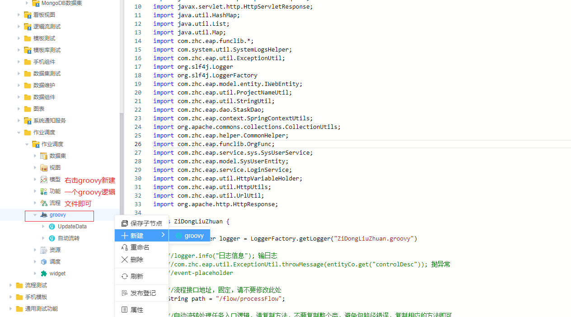Image resolution: width=571 pixels, height=317 pixels.
Task: Collapse the groovy tree node
Action: (x=35, y=215)
